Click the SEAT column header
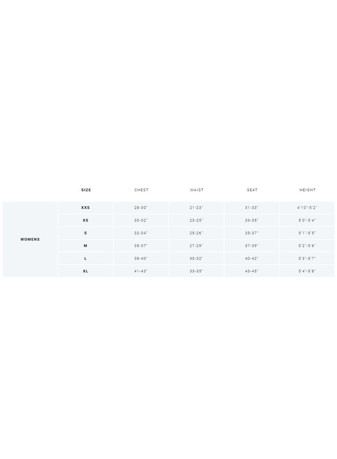Image resolution: width=337 pixels, height=459 pixels. [252, 190]
